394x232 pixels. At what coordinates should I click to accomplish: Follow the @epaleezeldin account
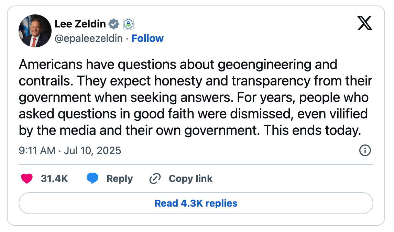pos(147,38)
